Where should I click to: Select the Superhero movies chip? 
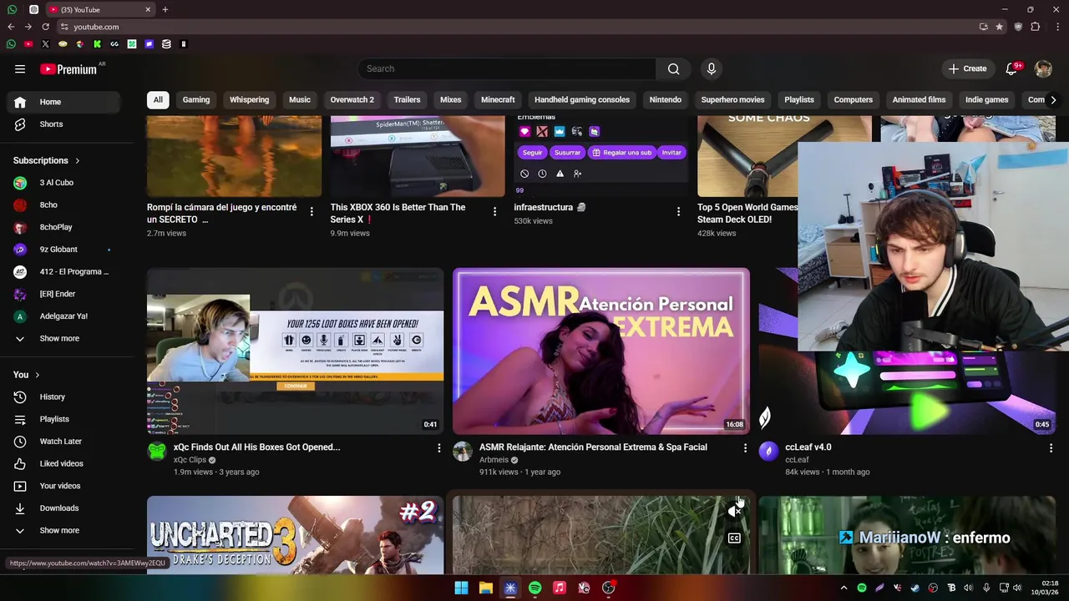[x=732, y=99]
